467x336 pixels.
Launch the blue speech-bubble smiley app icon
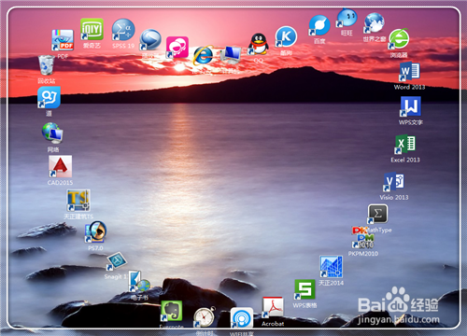(49, 97)
